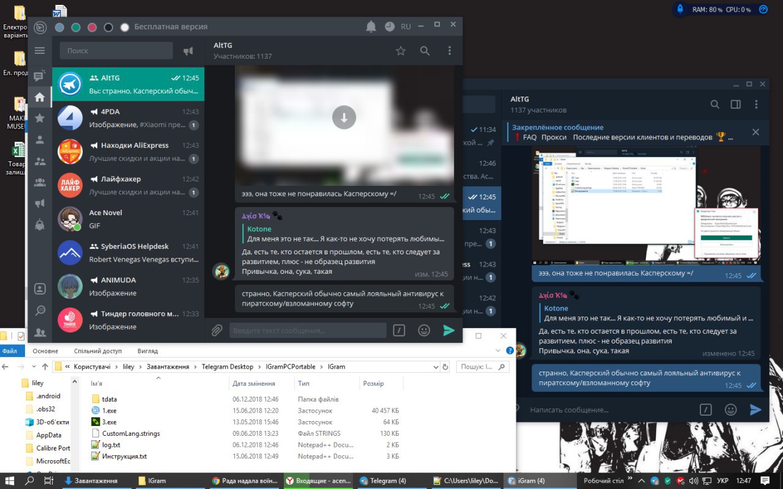Select tdata folder in Explorer

pos(109,399)
